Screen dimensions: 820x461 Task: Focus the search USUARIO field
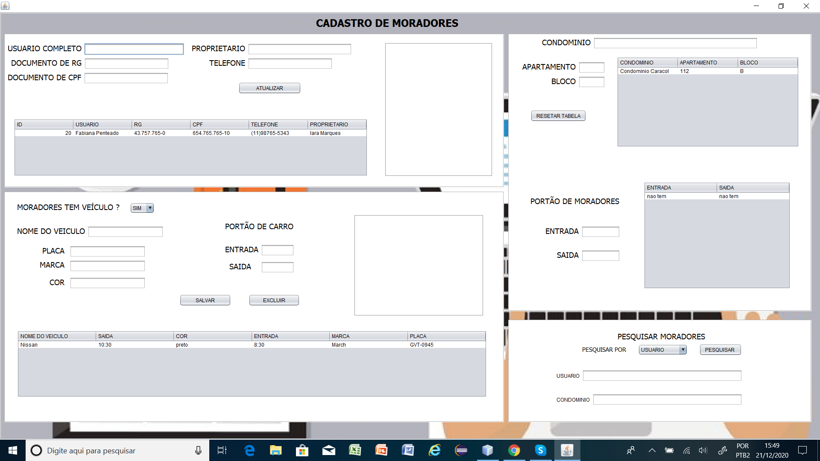[x=662, y=376]
